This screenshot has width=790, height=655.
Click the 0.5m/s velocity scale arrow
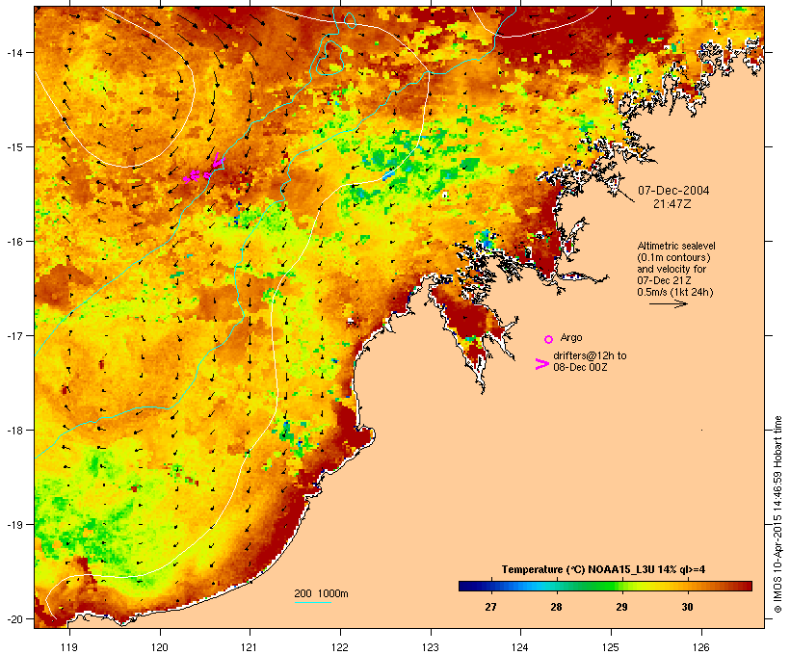[x=668, y=303]
